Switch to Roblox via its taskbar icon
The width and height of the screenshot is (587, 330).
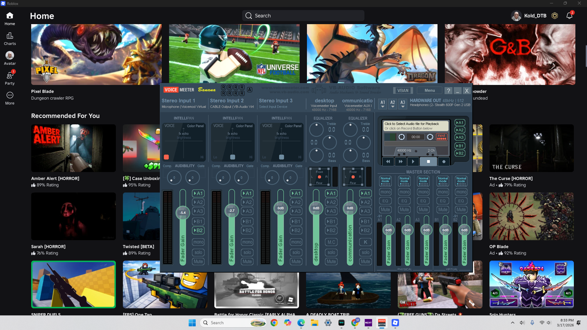click(x=395, y=323)
